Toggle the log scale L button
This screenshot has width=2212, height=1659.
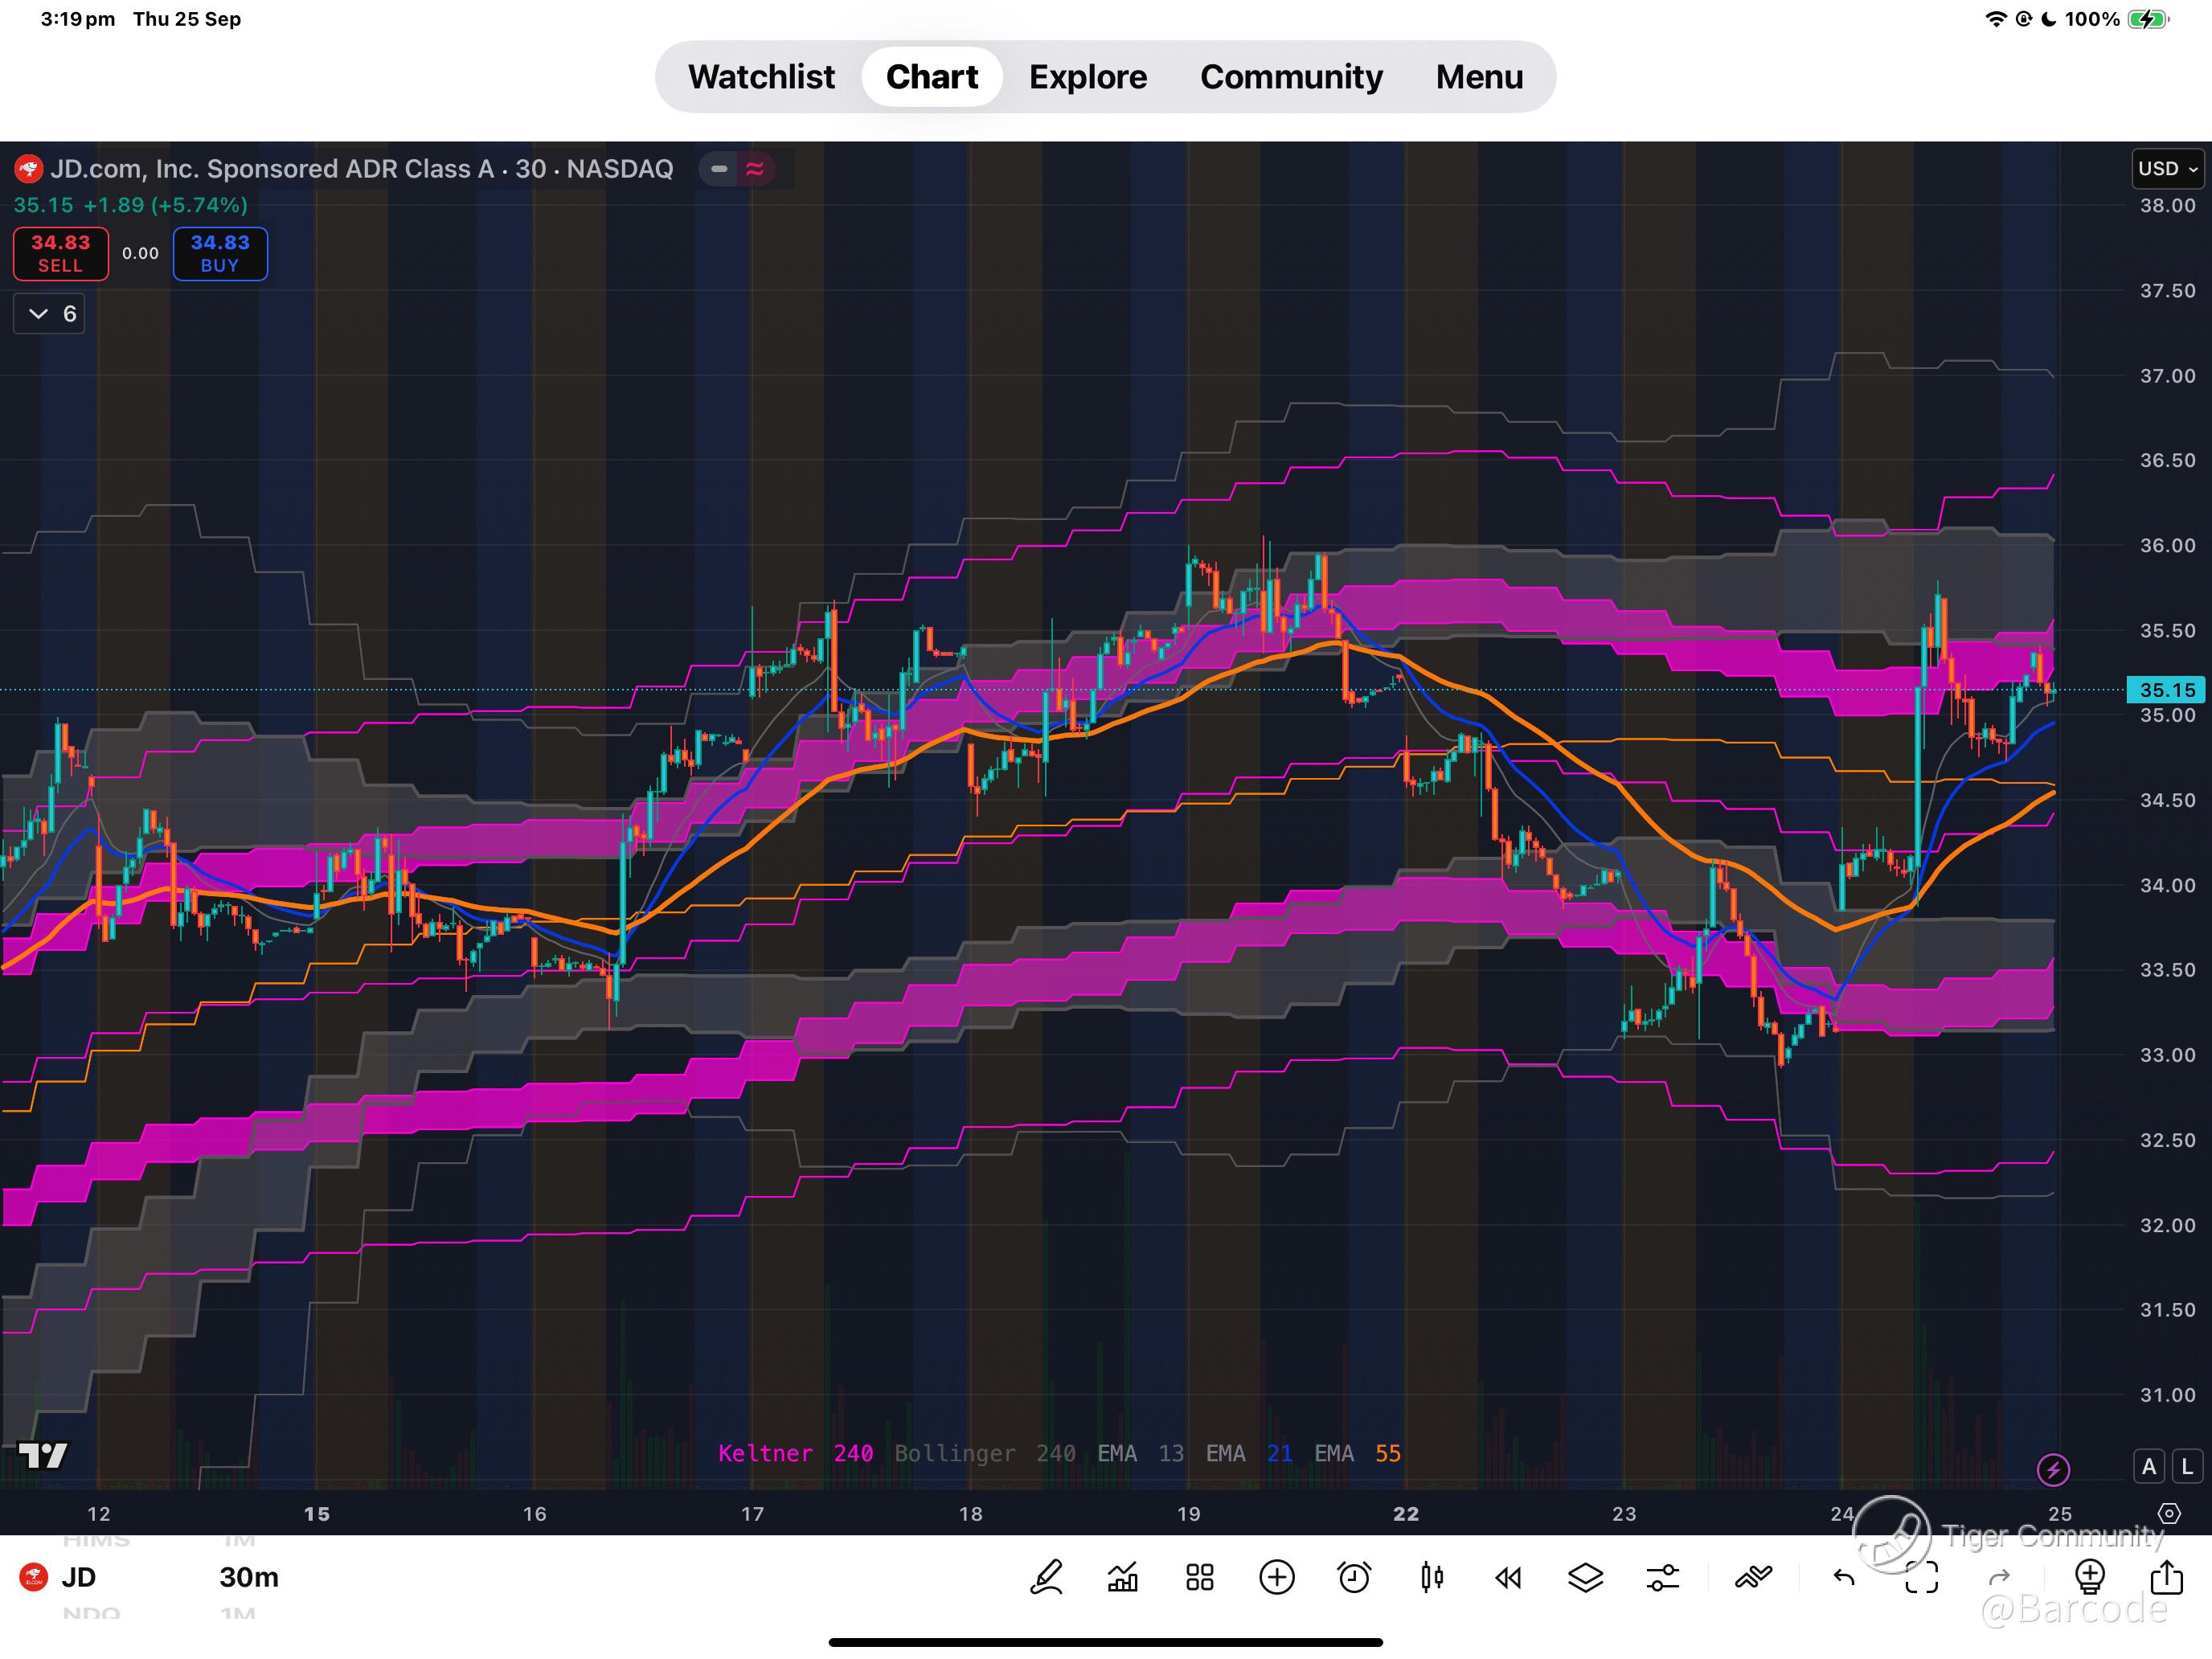2186,1466
